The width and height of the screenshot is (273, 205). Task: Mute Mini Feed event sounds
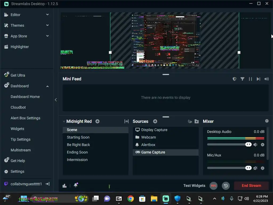click(267, 79)
